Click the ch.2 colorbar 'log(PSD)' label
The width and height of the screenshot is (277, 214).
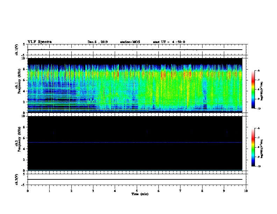262,149
